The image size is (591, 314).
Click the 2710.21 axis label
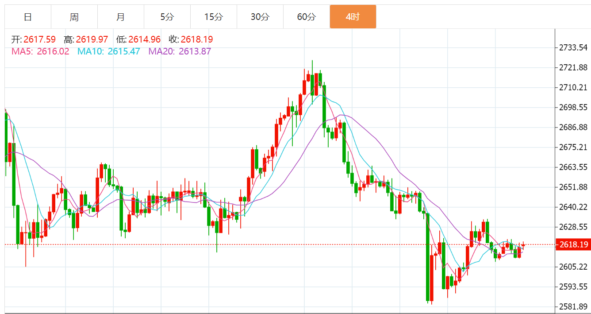[x=574, y=88]
